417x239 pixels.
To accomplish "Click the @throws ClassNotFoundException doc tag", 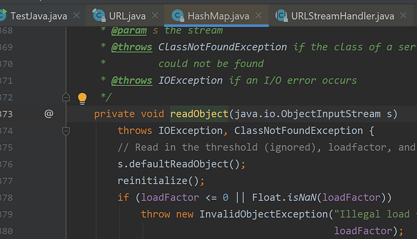I will (x=132, y=47).
